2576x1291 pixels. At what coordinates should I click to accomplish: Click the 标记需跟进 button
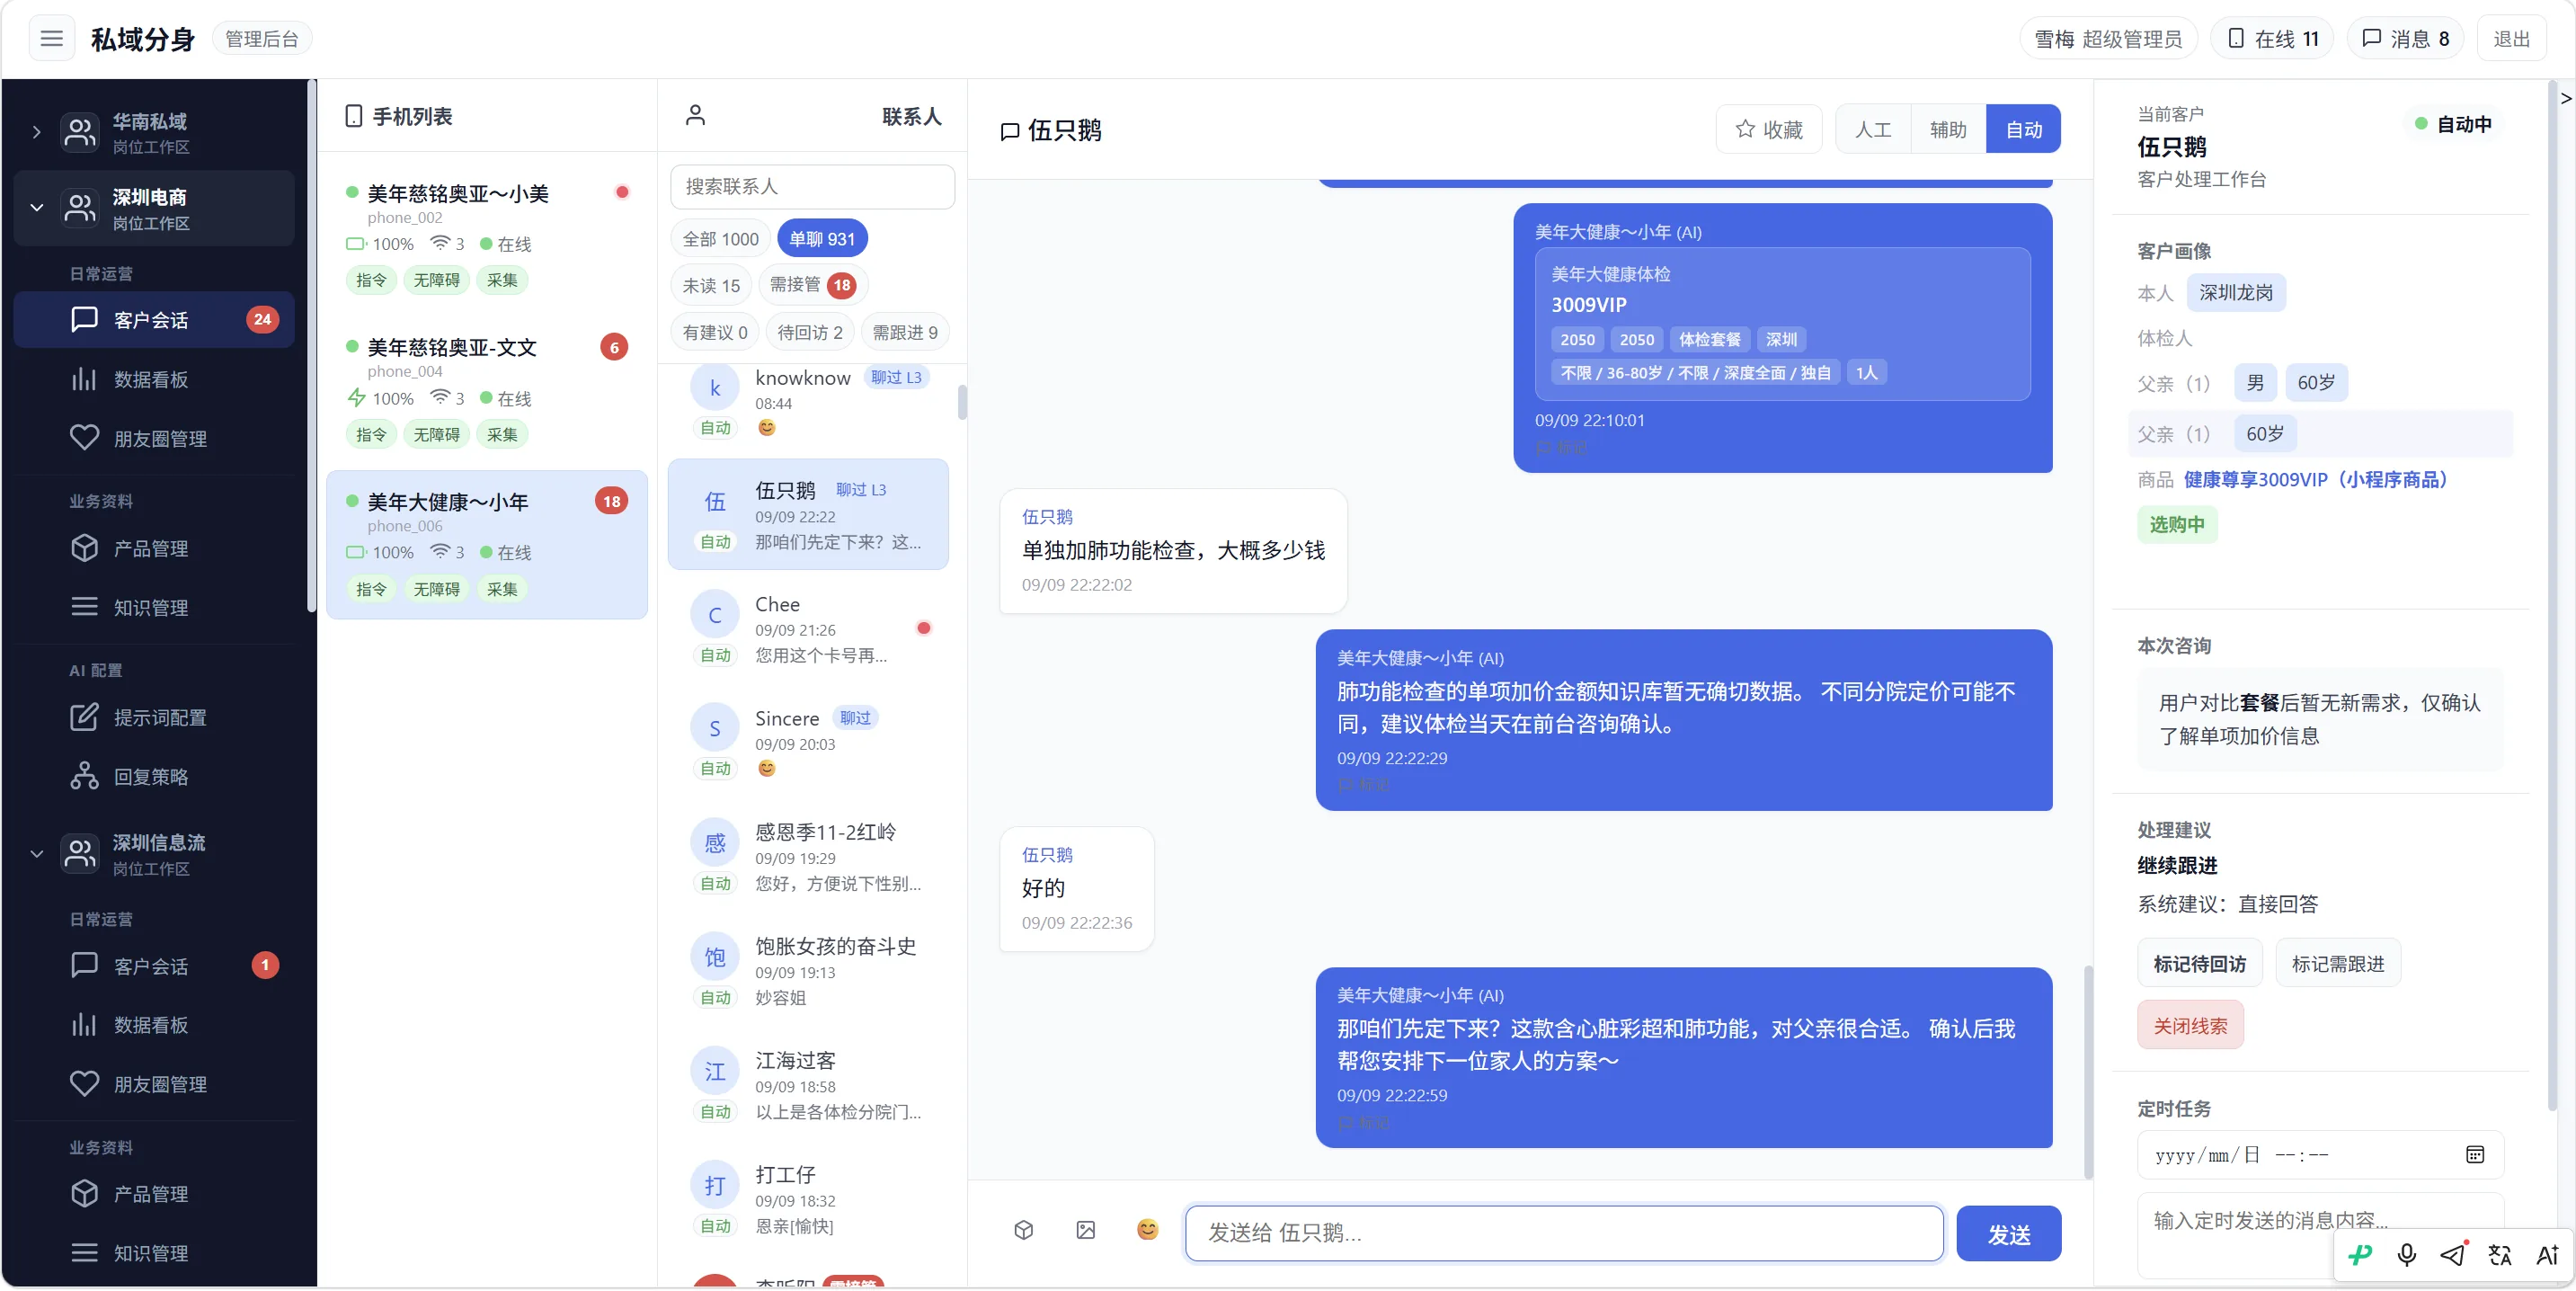coord(2337,963)
